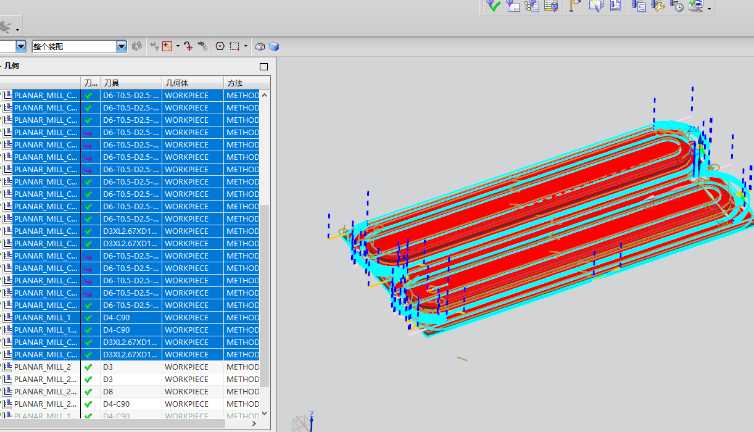The width and height of the screenshot is (754, 432).
Task: Select the PLANAR_MILL_1 operation row
Action: click(130, 317)
